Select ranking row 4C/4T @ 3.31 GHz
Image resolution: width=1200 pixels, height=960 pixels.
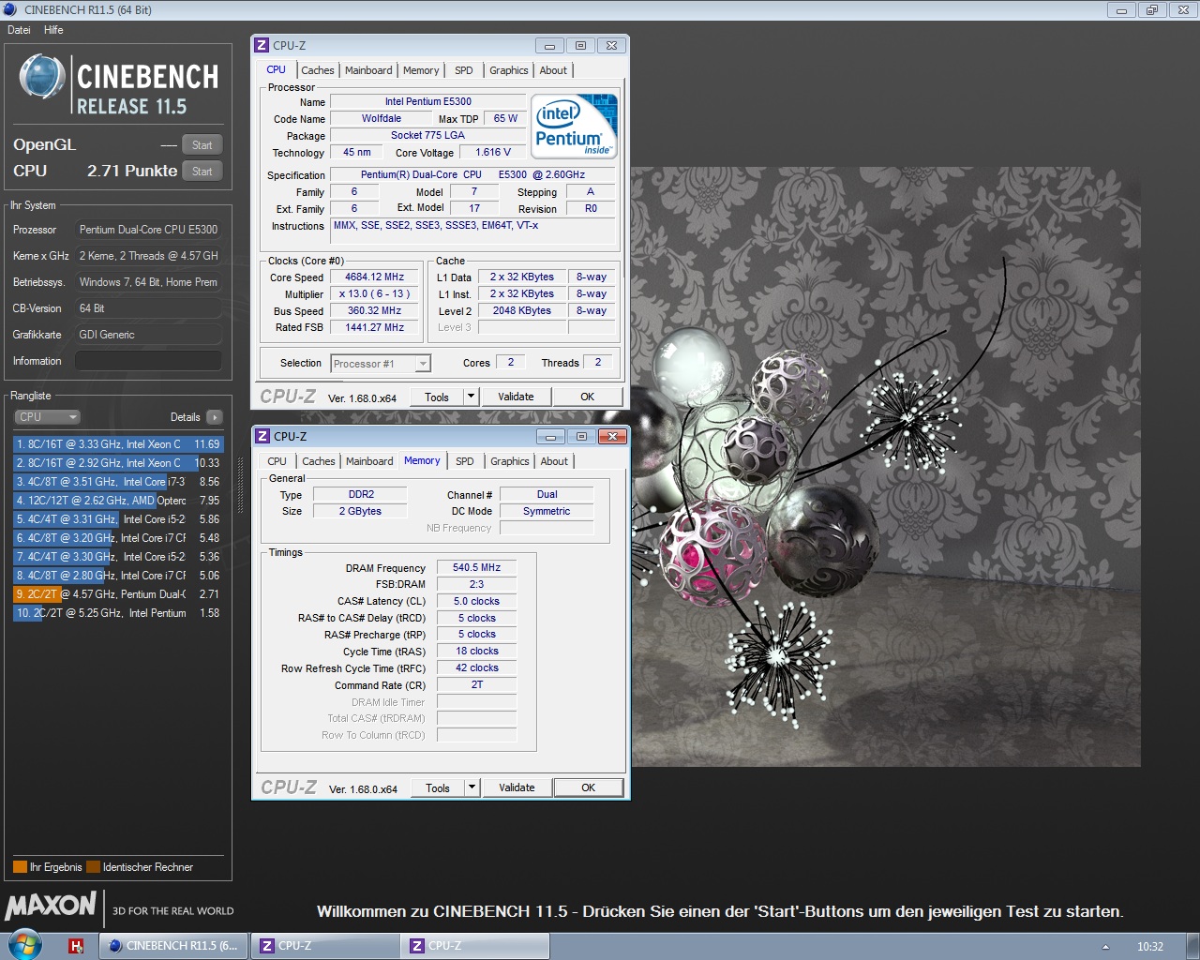118,519
